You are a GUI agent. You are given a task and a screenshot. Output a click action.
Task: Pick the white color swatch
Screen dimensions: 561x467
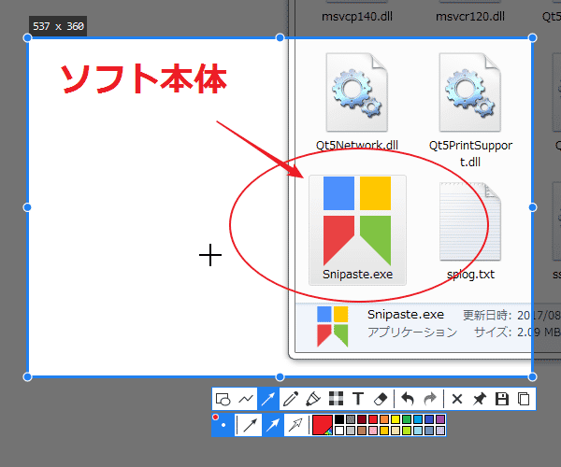(x=339, y=431)
